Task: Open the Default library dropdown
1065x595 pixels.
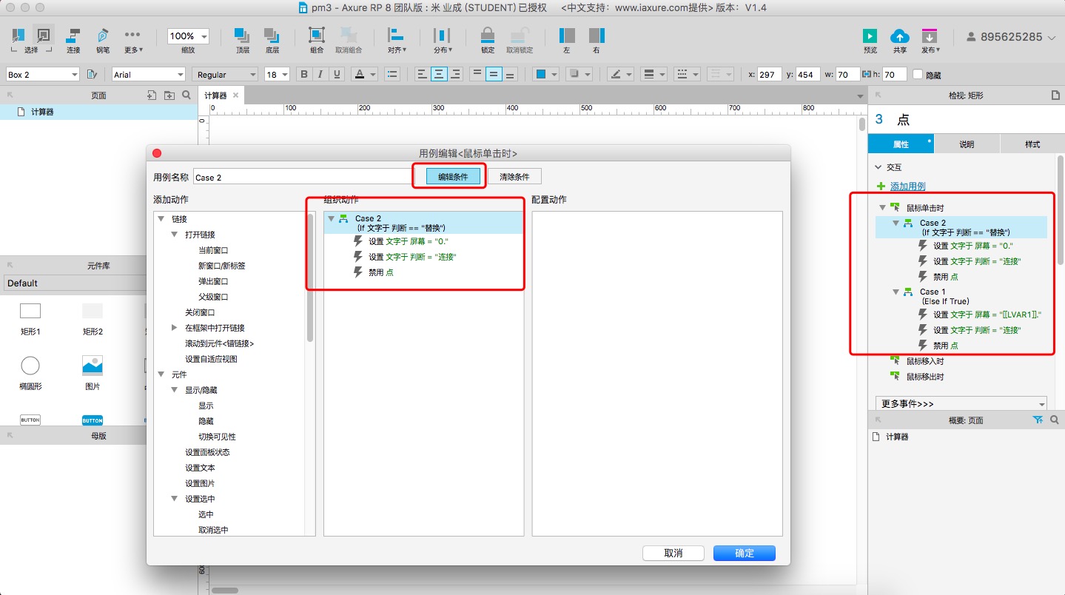Action: click(75, 283)
